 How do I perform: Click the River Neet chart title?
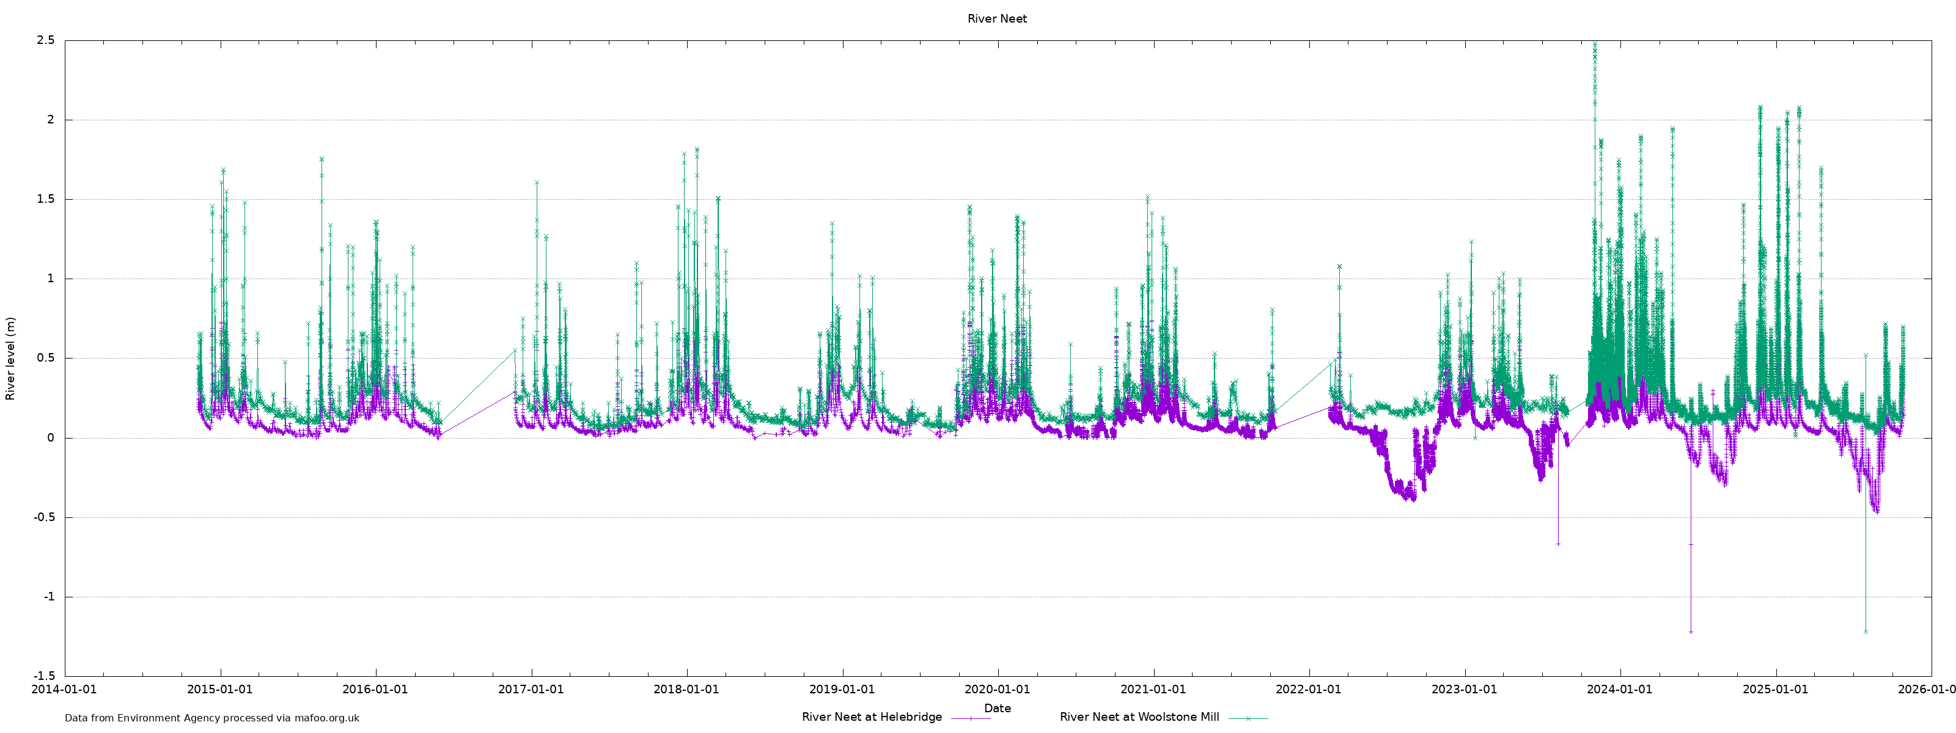996,19
